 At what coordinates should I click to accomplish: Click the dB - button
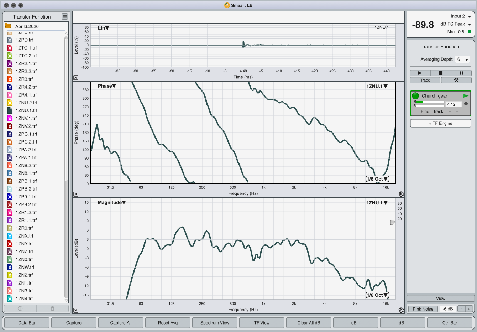pyautogui.click(x=403, y=323)
